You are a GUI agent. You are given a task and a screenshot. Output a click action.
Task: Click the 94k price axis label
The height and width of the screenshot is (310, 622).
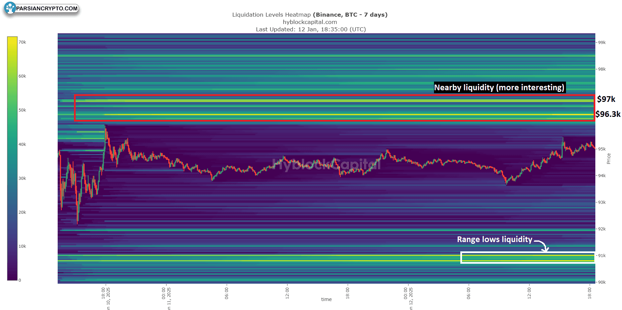602,176
